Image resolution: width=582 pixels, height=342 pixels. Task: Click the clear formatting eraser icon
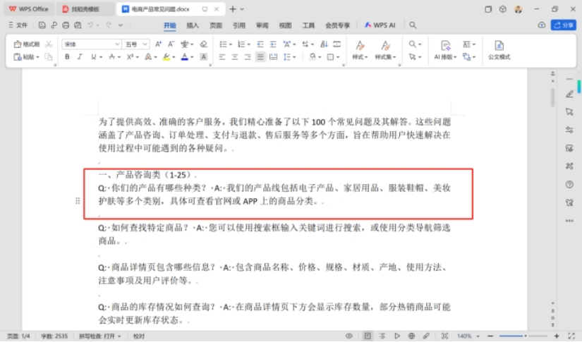[x=204, y=44]
